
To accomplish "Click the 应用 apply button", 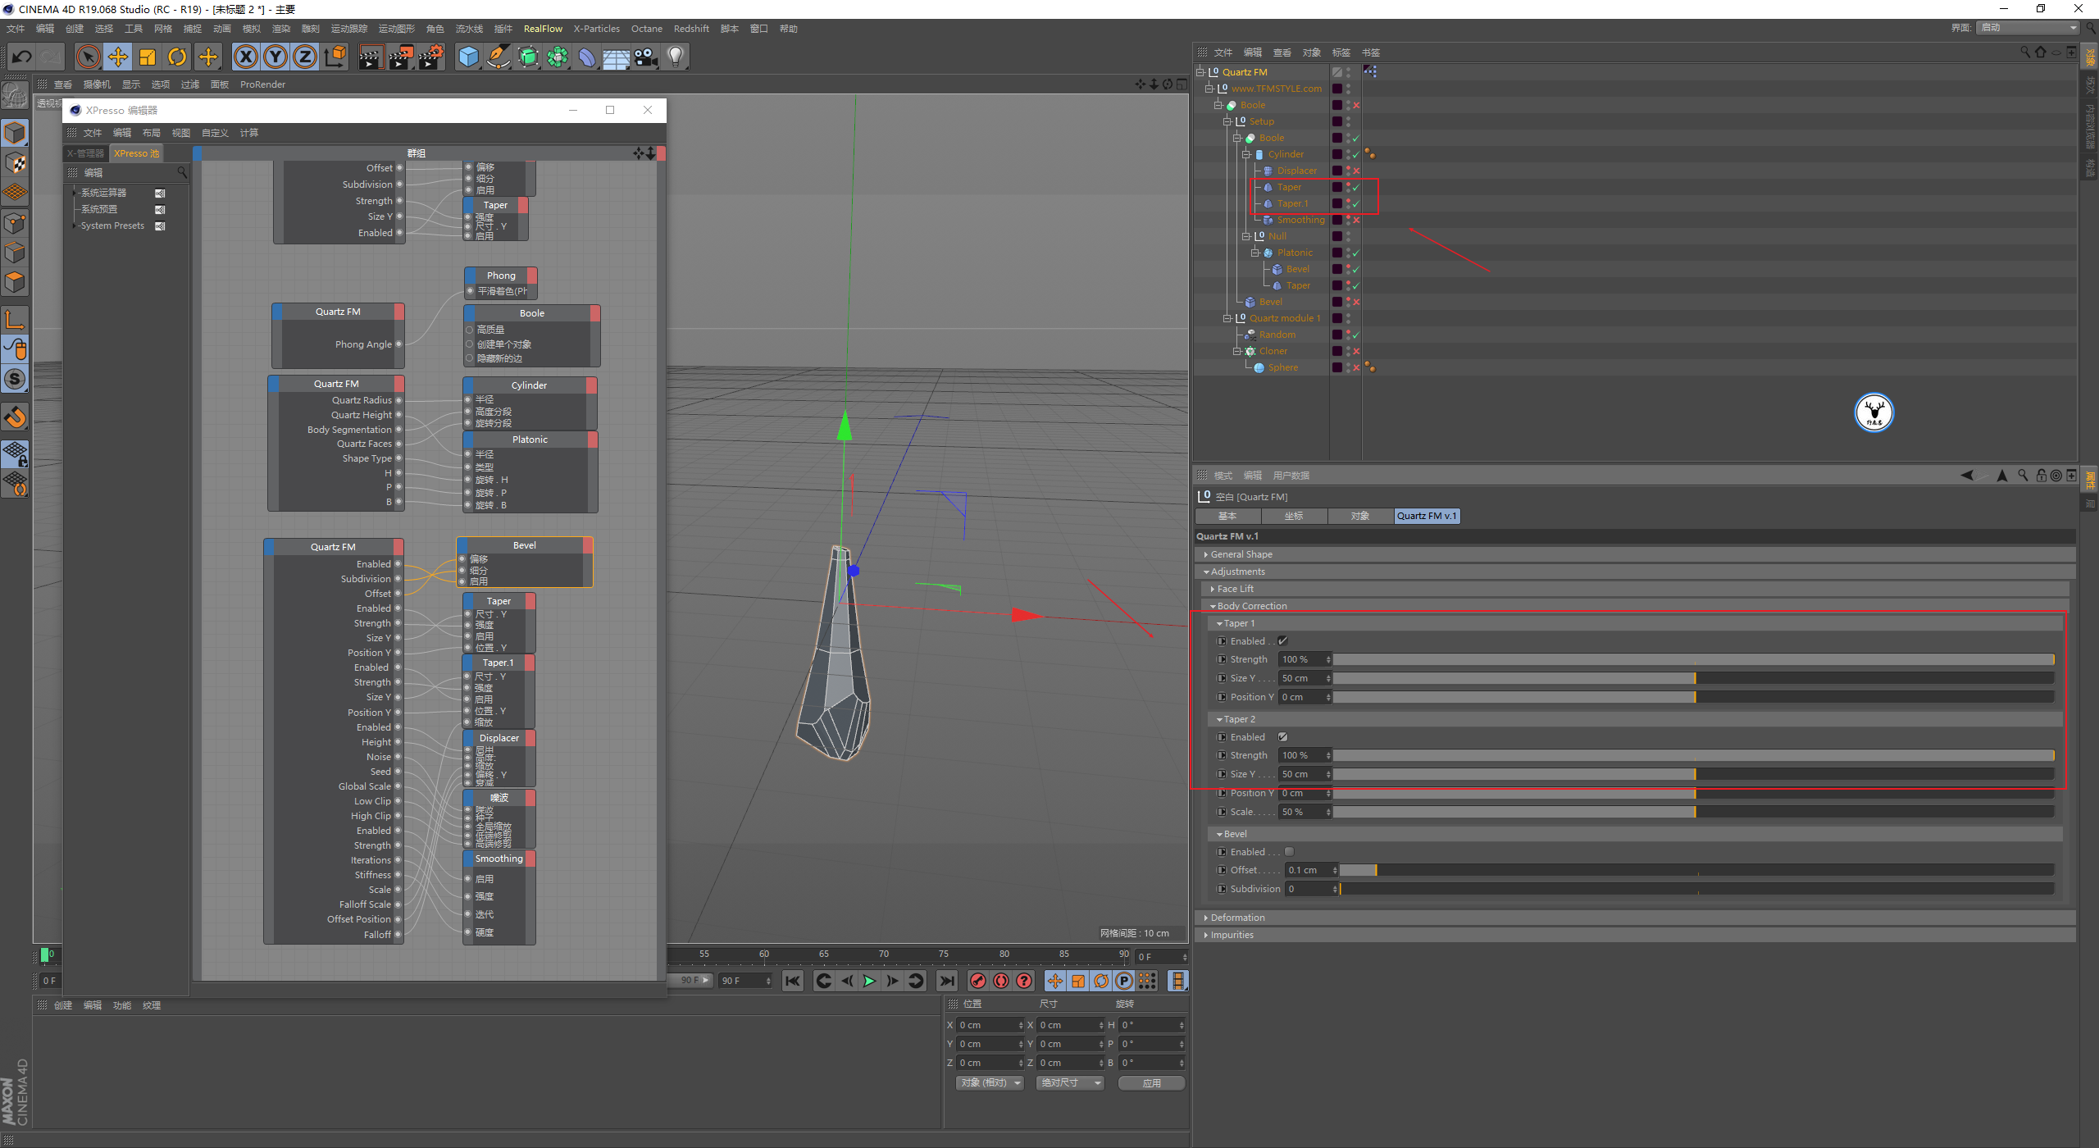I will coord(1151,1083).
